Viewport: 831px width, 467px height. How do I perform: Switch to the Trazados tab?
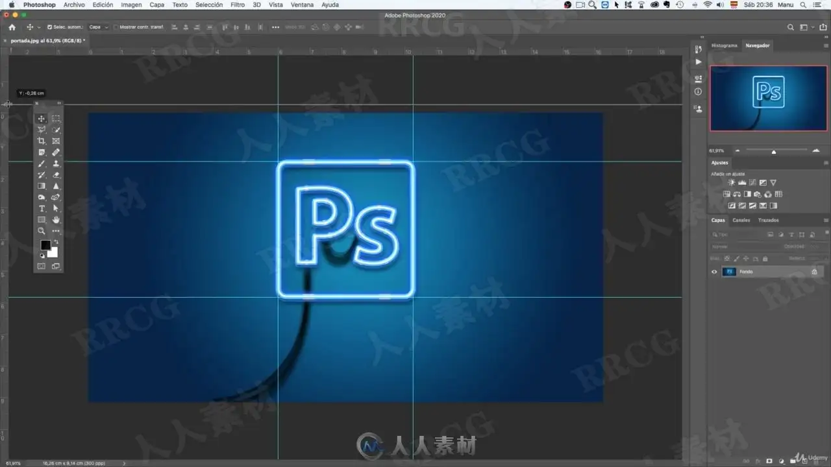click(769, 220)
